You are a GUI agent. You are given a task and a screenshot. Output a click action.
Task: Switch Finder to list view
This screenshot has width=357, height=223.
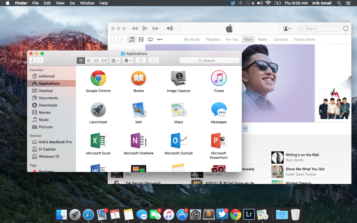coord(88,60)
